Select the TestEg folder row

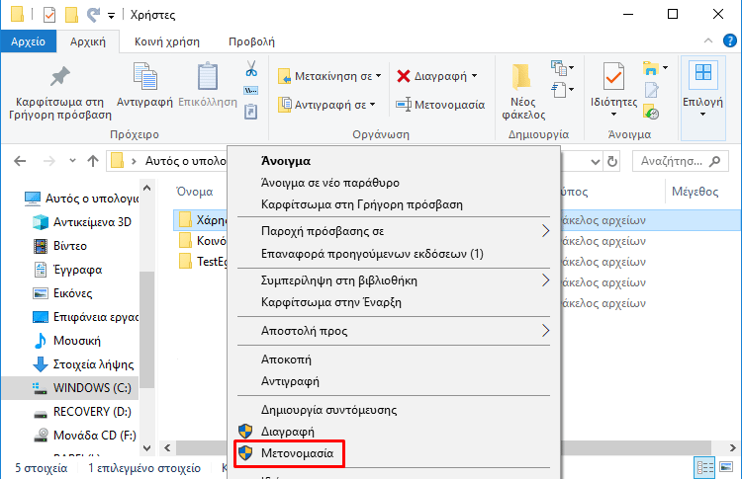(x=204, y=262)
